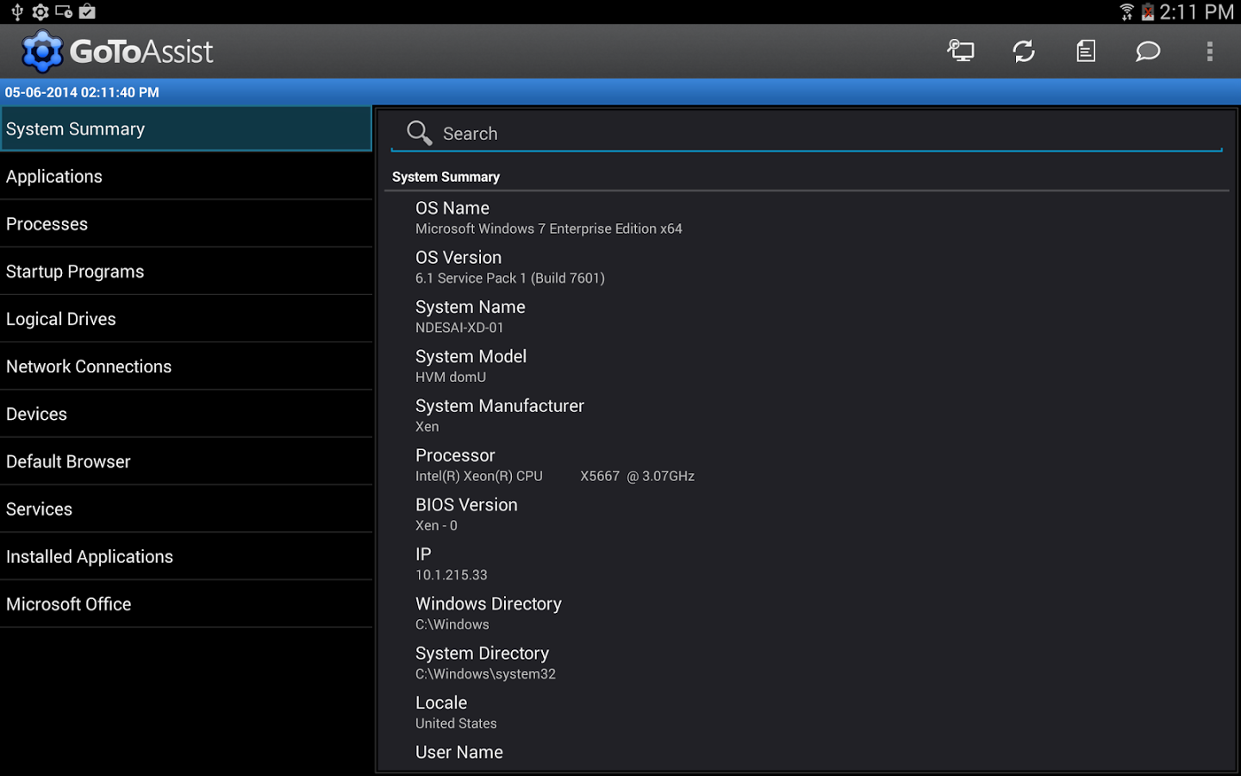Select the Locale entry
The width and height of the screenshot is (1241, 776).
tap(807, 711)
